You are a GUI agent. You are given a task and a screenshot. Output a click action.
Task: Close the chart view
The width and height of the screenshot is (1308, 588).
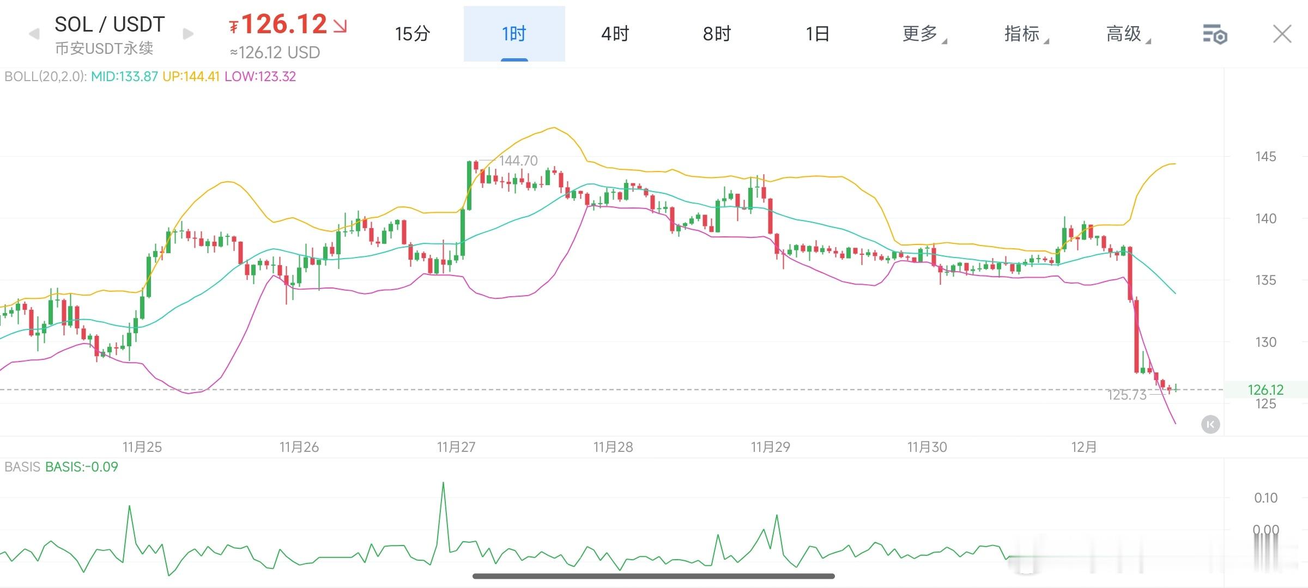(1282, 34)
